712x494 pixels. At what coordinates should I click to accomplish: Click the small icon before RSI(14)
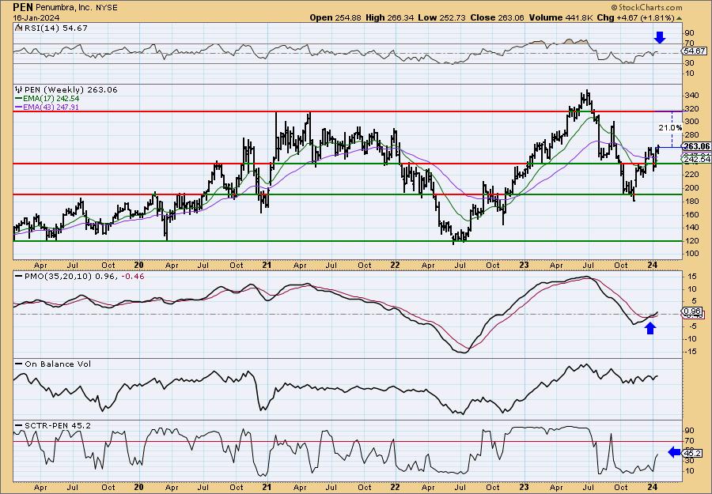click(18, 28)
